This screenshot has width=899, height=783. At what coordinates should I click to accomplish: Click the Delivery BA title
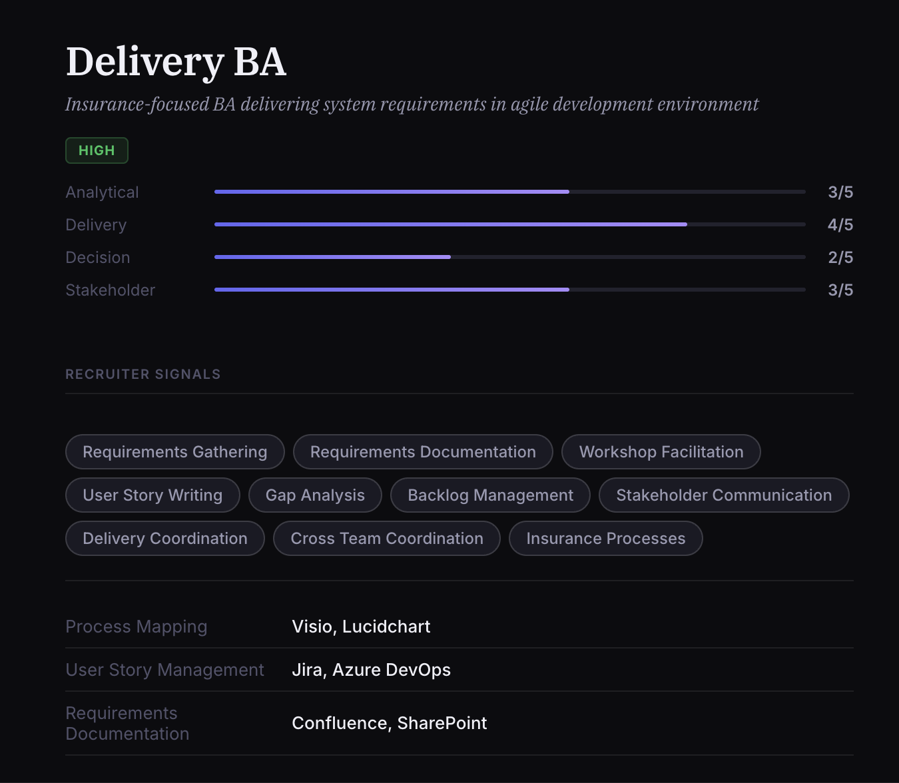[175, 61]
